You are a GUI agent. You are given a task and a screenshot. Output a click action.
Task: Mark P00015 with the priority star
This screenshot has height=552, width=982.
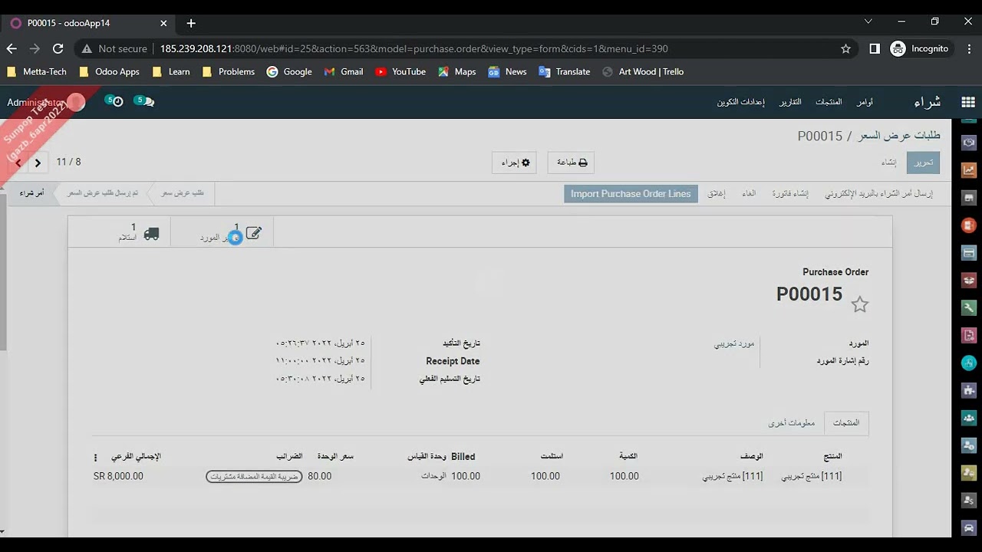click(860, 304)
